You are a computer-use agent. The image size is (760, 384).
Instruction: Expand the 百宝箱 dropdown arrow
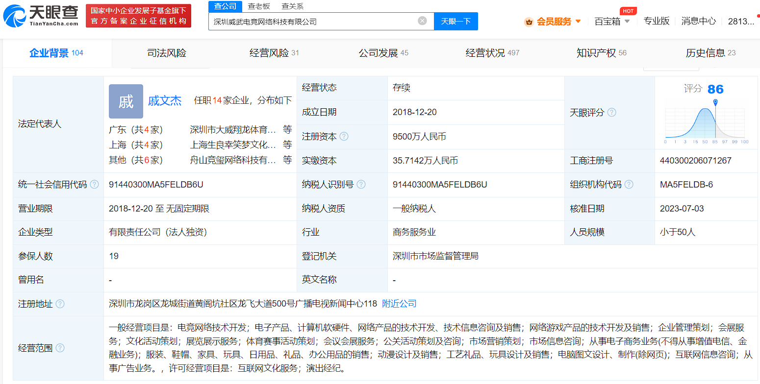[627, 22]
